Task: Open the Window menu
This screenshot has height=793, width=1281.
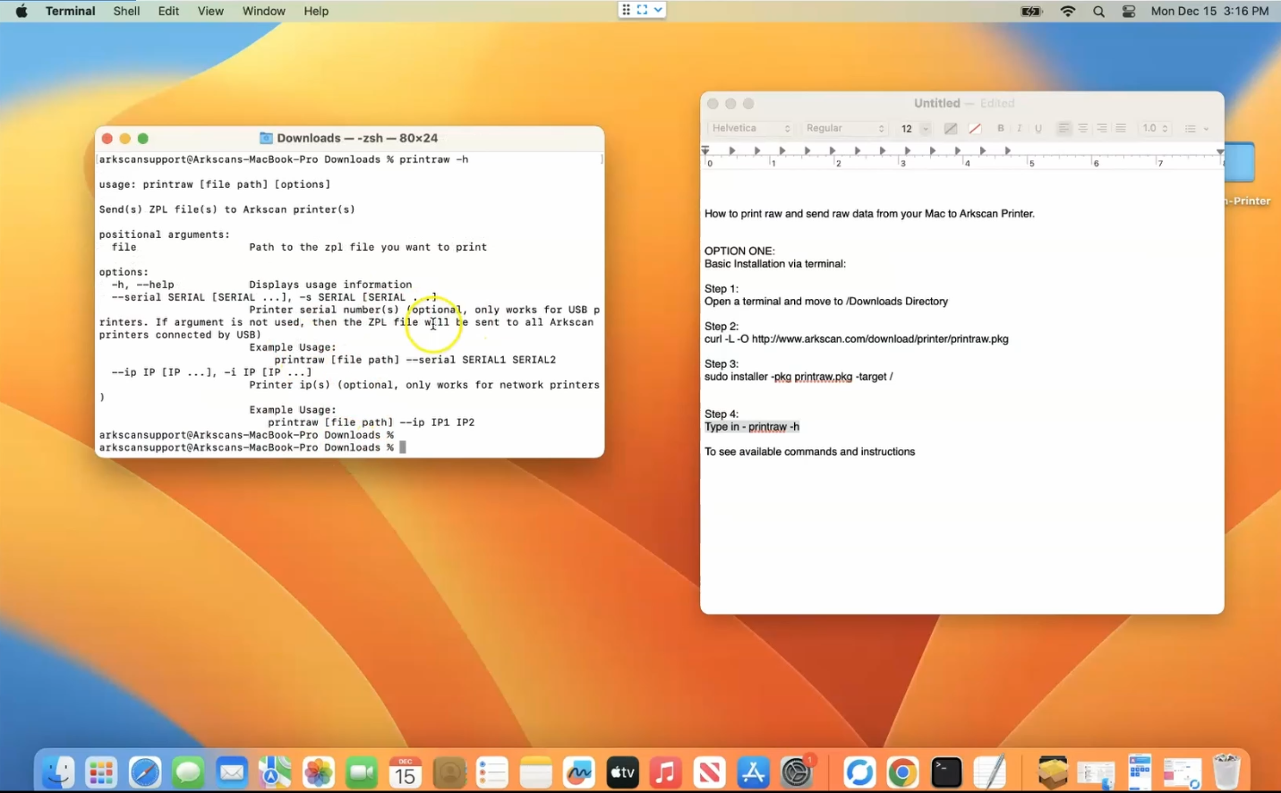Action: coord(264,11)
